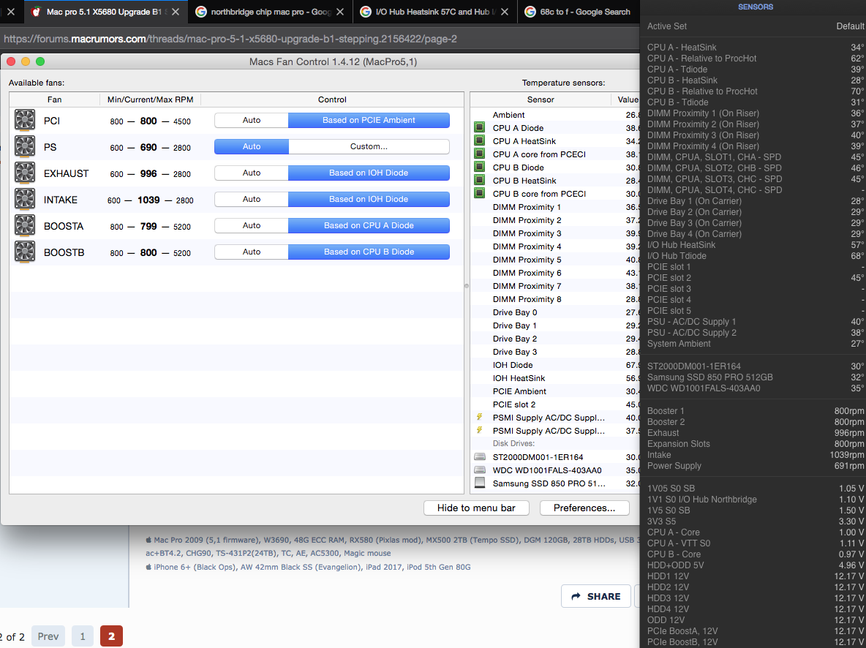Screen dimensions: 866x648
Task: Click Expansion Slots fan entry in Sensors panel
Action: pyautogui.click(x=755, y=444)
